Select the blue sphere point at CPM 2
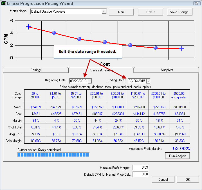 (x=130, y=45)
